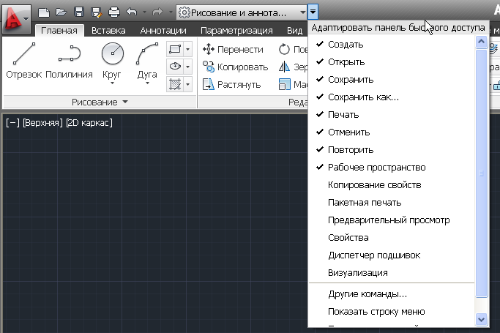Open the workspace dropdown Рисование и аннота...
Image resolution: width=500 pixels, height=333 pixels.
(242, 12)
